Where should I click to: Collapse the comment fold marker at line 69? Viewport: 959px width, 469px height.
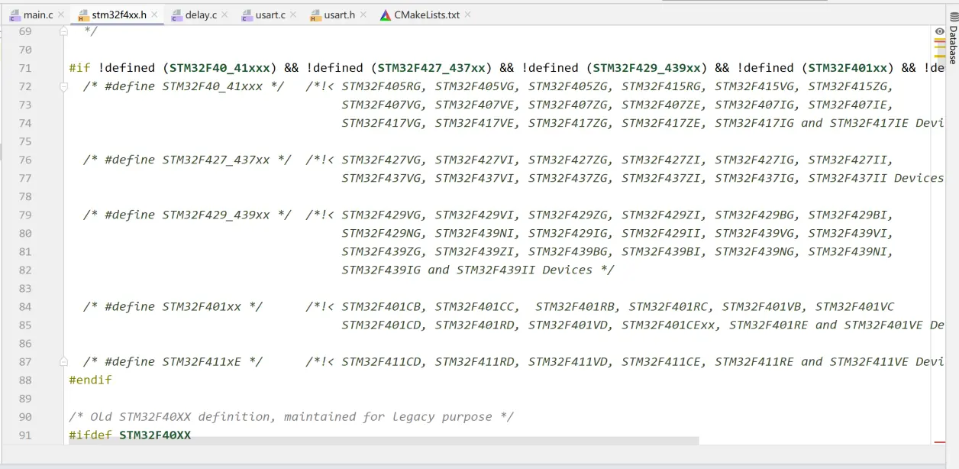click(x=64, y=31)
